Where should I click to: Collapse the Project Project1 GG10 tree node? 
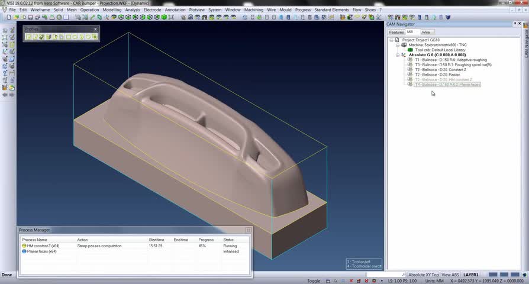(391, 40)
